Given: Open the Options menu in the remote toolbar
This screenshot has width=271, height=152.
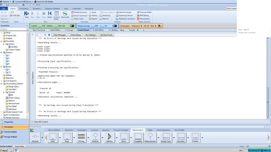Looking at the screenshot, I should tap(6, 2).
